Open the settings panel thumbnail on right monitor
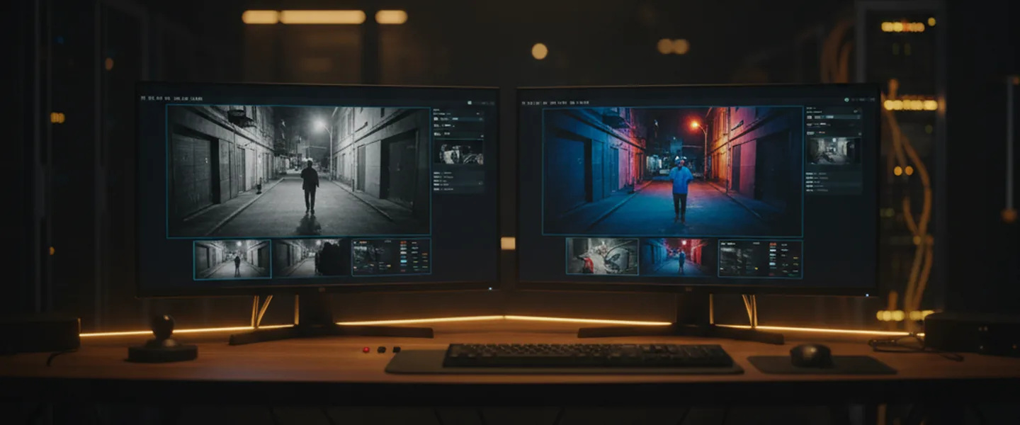 click(x=760, y=258)
